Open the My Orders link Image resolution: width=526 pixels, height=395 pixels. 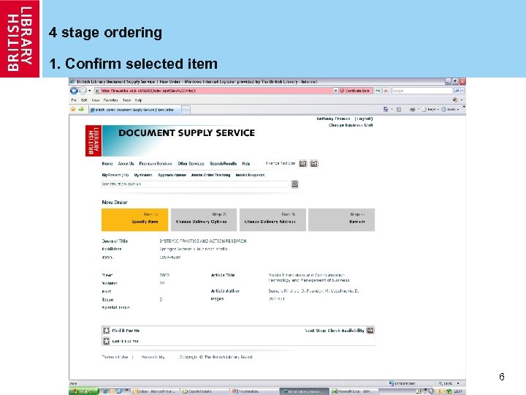point(143,175)
